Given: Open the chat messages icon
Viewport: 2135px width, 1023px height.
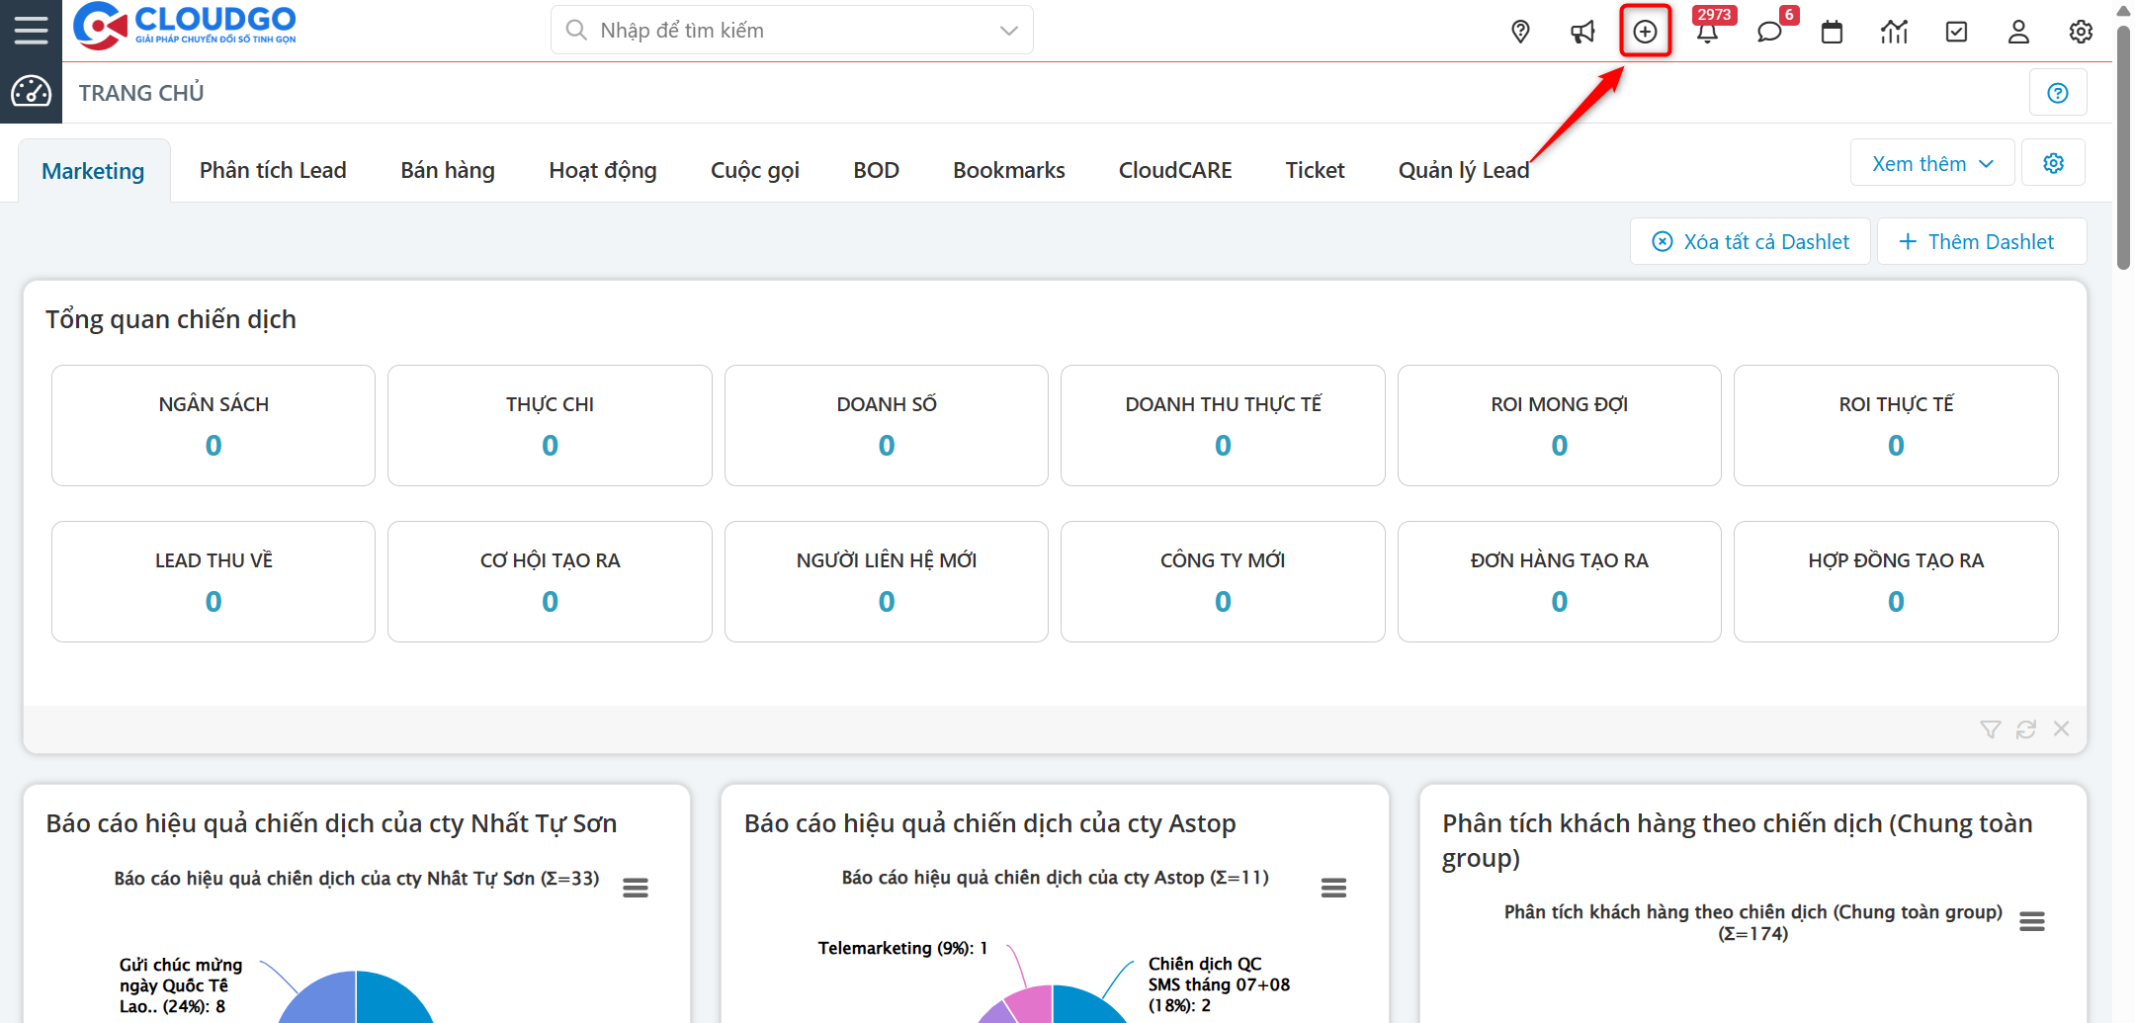Looking at the screenshot, I should tap(1769, 32).
